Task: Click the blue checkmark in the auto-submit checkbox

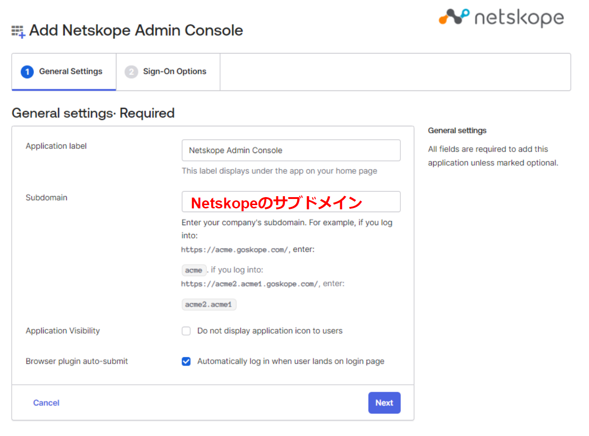Action: 186,361
